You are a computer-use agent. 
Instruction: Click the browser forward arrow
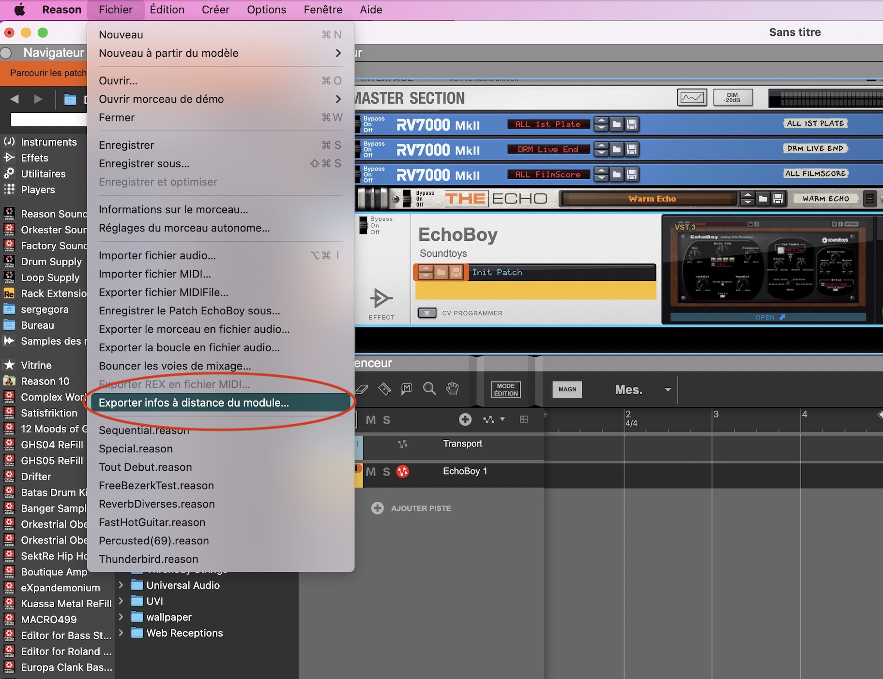(38, 99)
